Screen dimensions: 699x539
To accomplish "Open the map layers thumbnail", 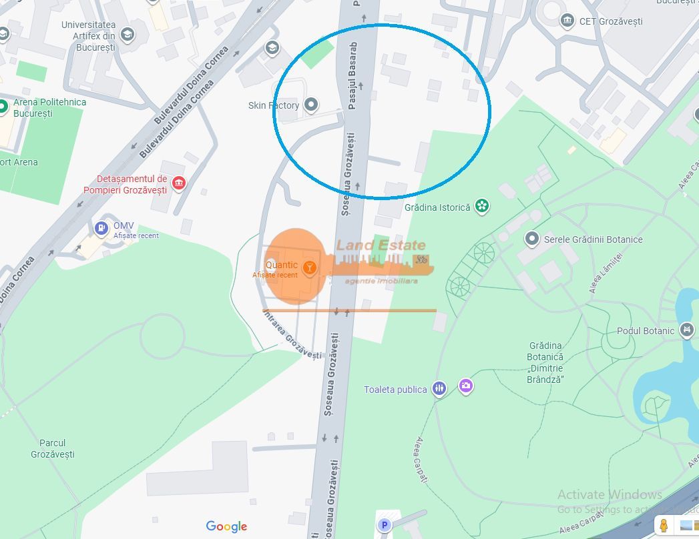I will tap(689, 526).
